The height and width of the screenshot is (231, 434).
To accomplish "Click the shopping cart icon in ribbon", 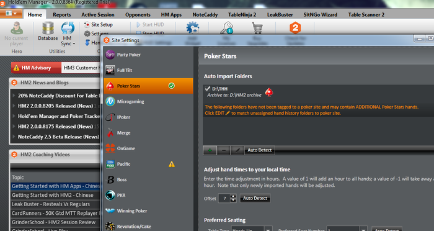I will click(257, 28).
